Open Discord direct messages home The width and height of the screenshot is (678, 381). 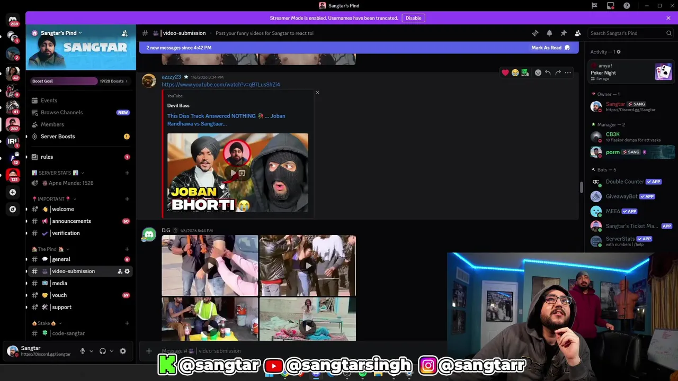point(13,20)
